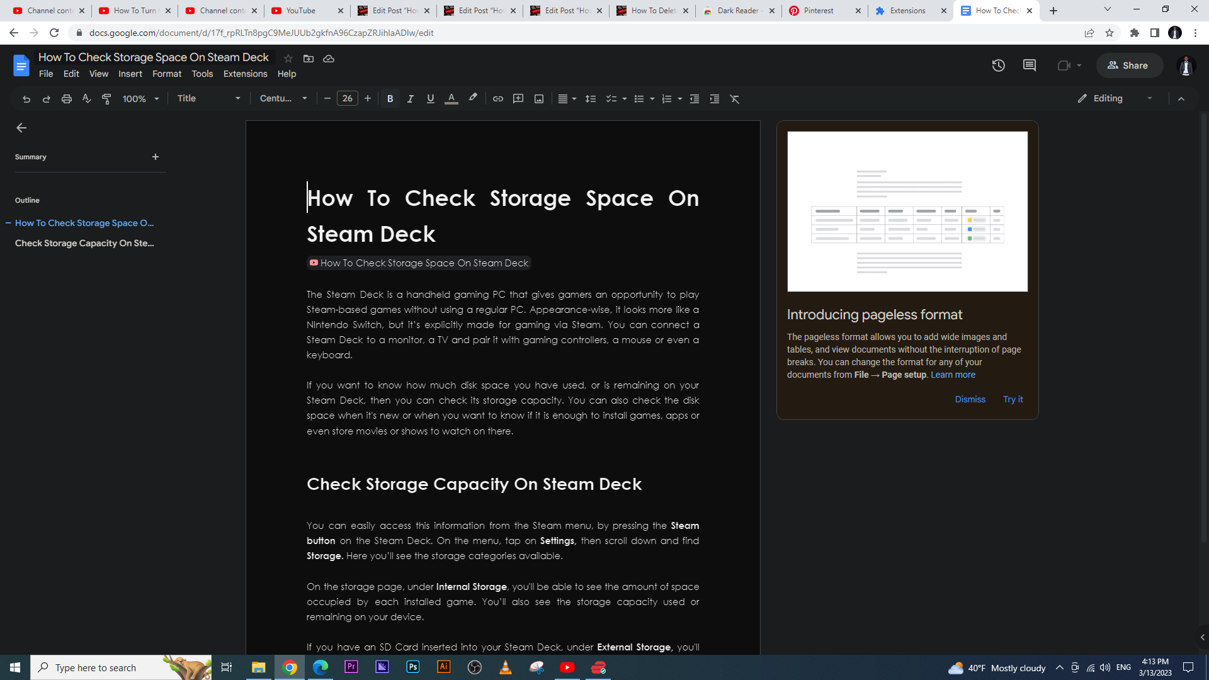Open the text color picker
The image size is (1209, 680).
coord(451,99)
